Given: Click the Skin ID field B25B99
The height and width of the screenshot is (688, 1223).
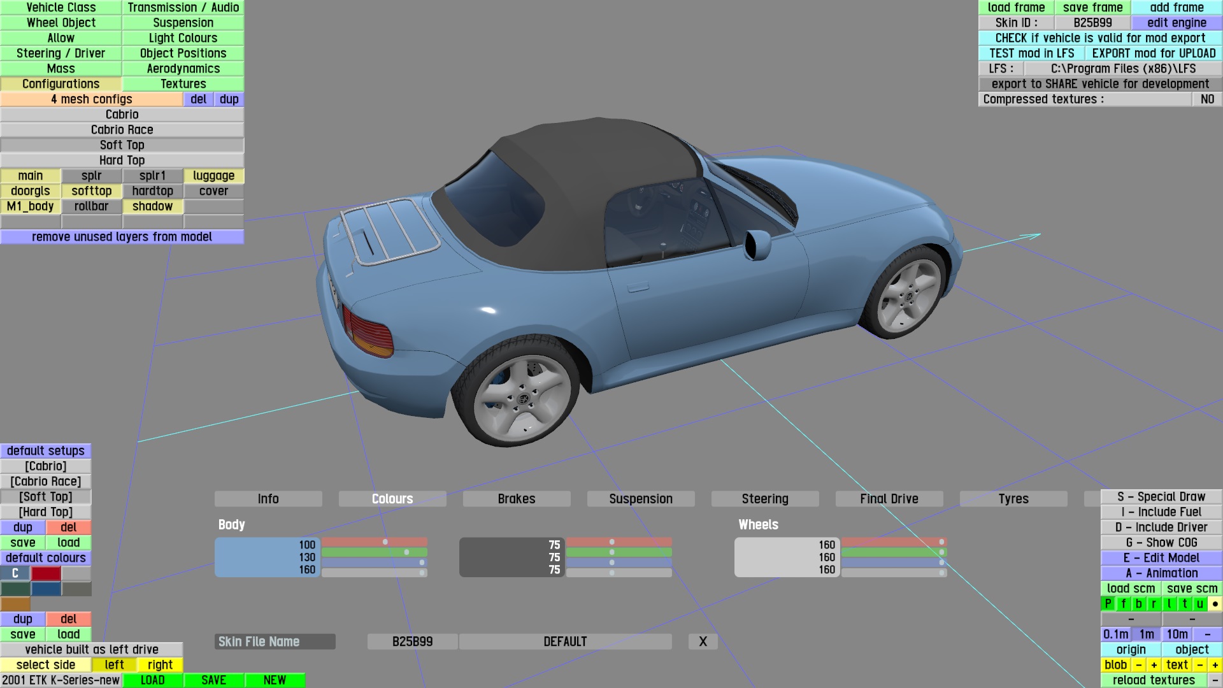Looking at the screenshot, I should coord(1092,23).
